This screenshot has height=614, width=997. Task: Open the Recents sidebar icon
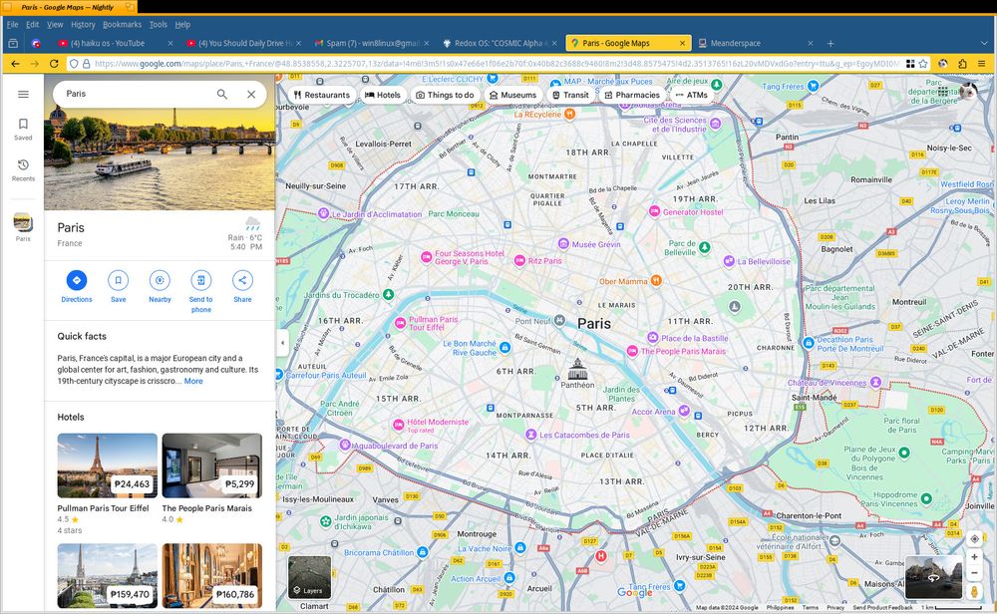tap(23, 169)
